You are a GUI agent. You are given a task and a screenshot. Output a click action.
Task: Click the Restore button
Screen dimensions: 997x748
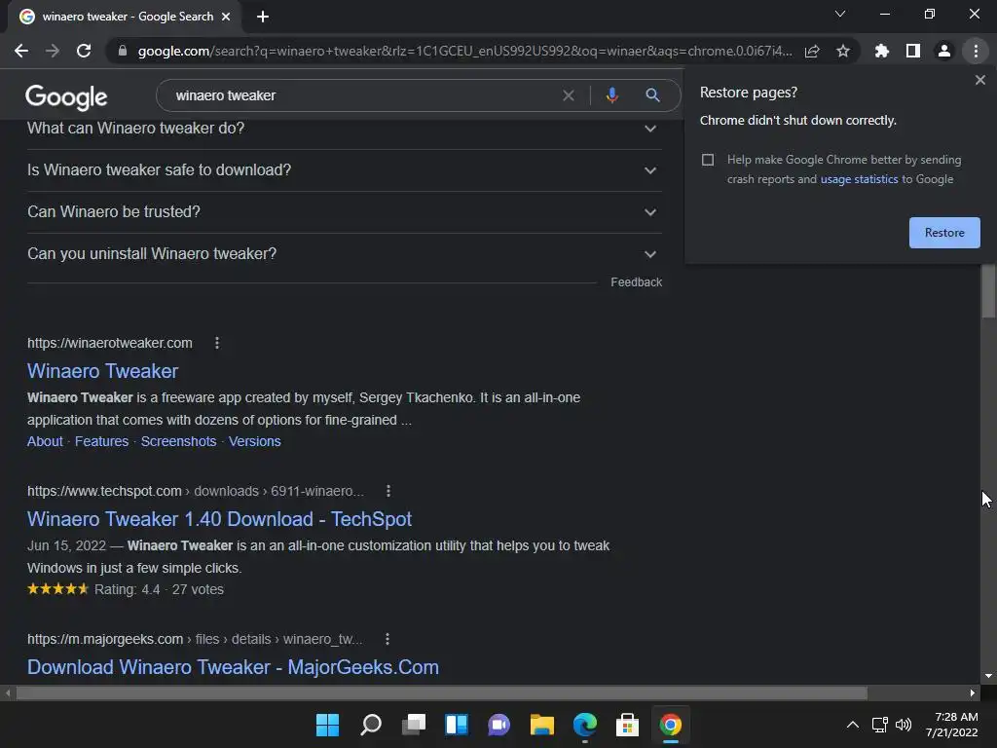pyautogui.click(x=944, y=233)
